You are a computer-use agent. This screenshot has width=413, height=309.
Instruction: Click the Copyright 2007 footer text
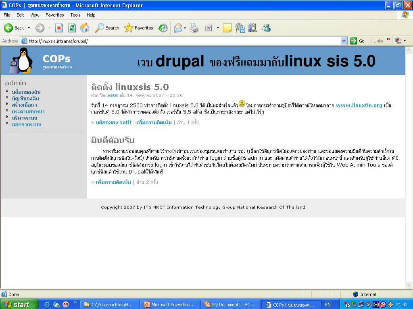click(203, 207)
